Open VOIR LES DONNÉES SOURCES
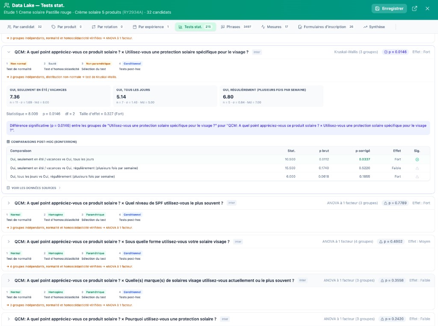 point(34,188)
